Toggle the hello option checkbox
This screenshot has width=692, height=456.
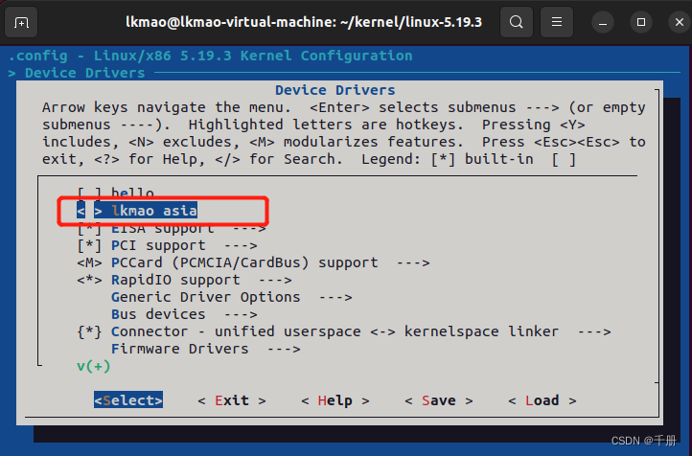[89, 193]
